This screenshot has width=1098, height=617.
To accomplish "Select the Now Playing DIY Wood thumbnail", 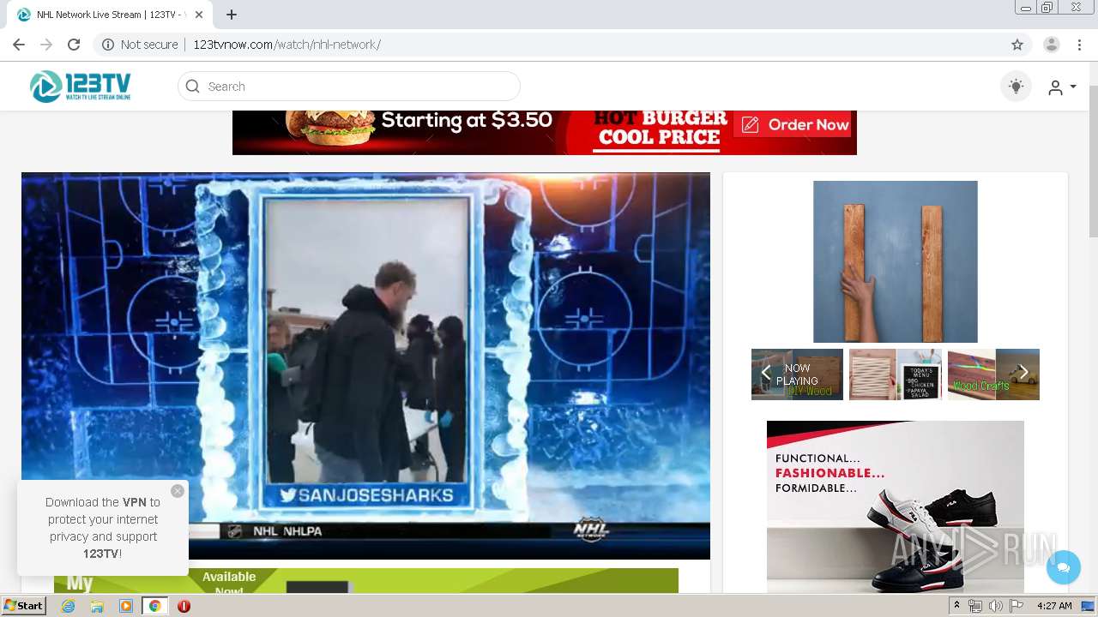I will [x=797, y=374].
